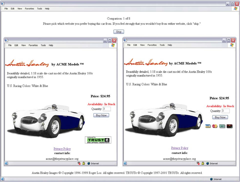Image resolution: width=240 pixels, height=182 pixels.
Task: Open Favorites menu in left website window
Action: pyautogui.click(x=33, y=45)
